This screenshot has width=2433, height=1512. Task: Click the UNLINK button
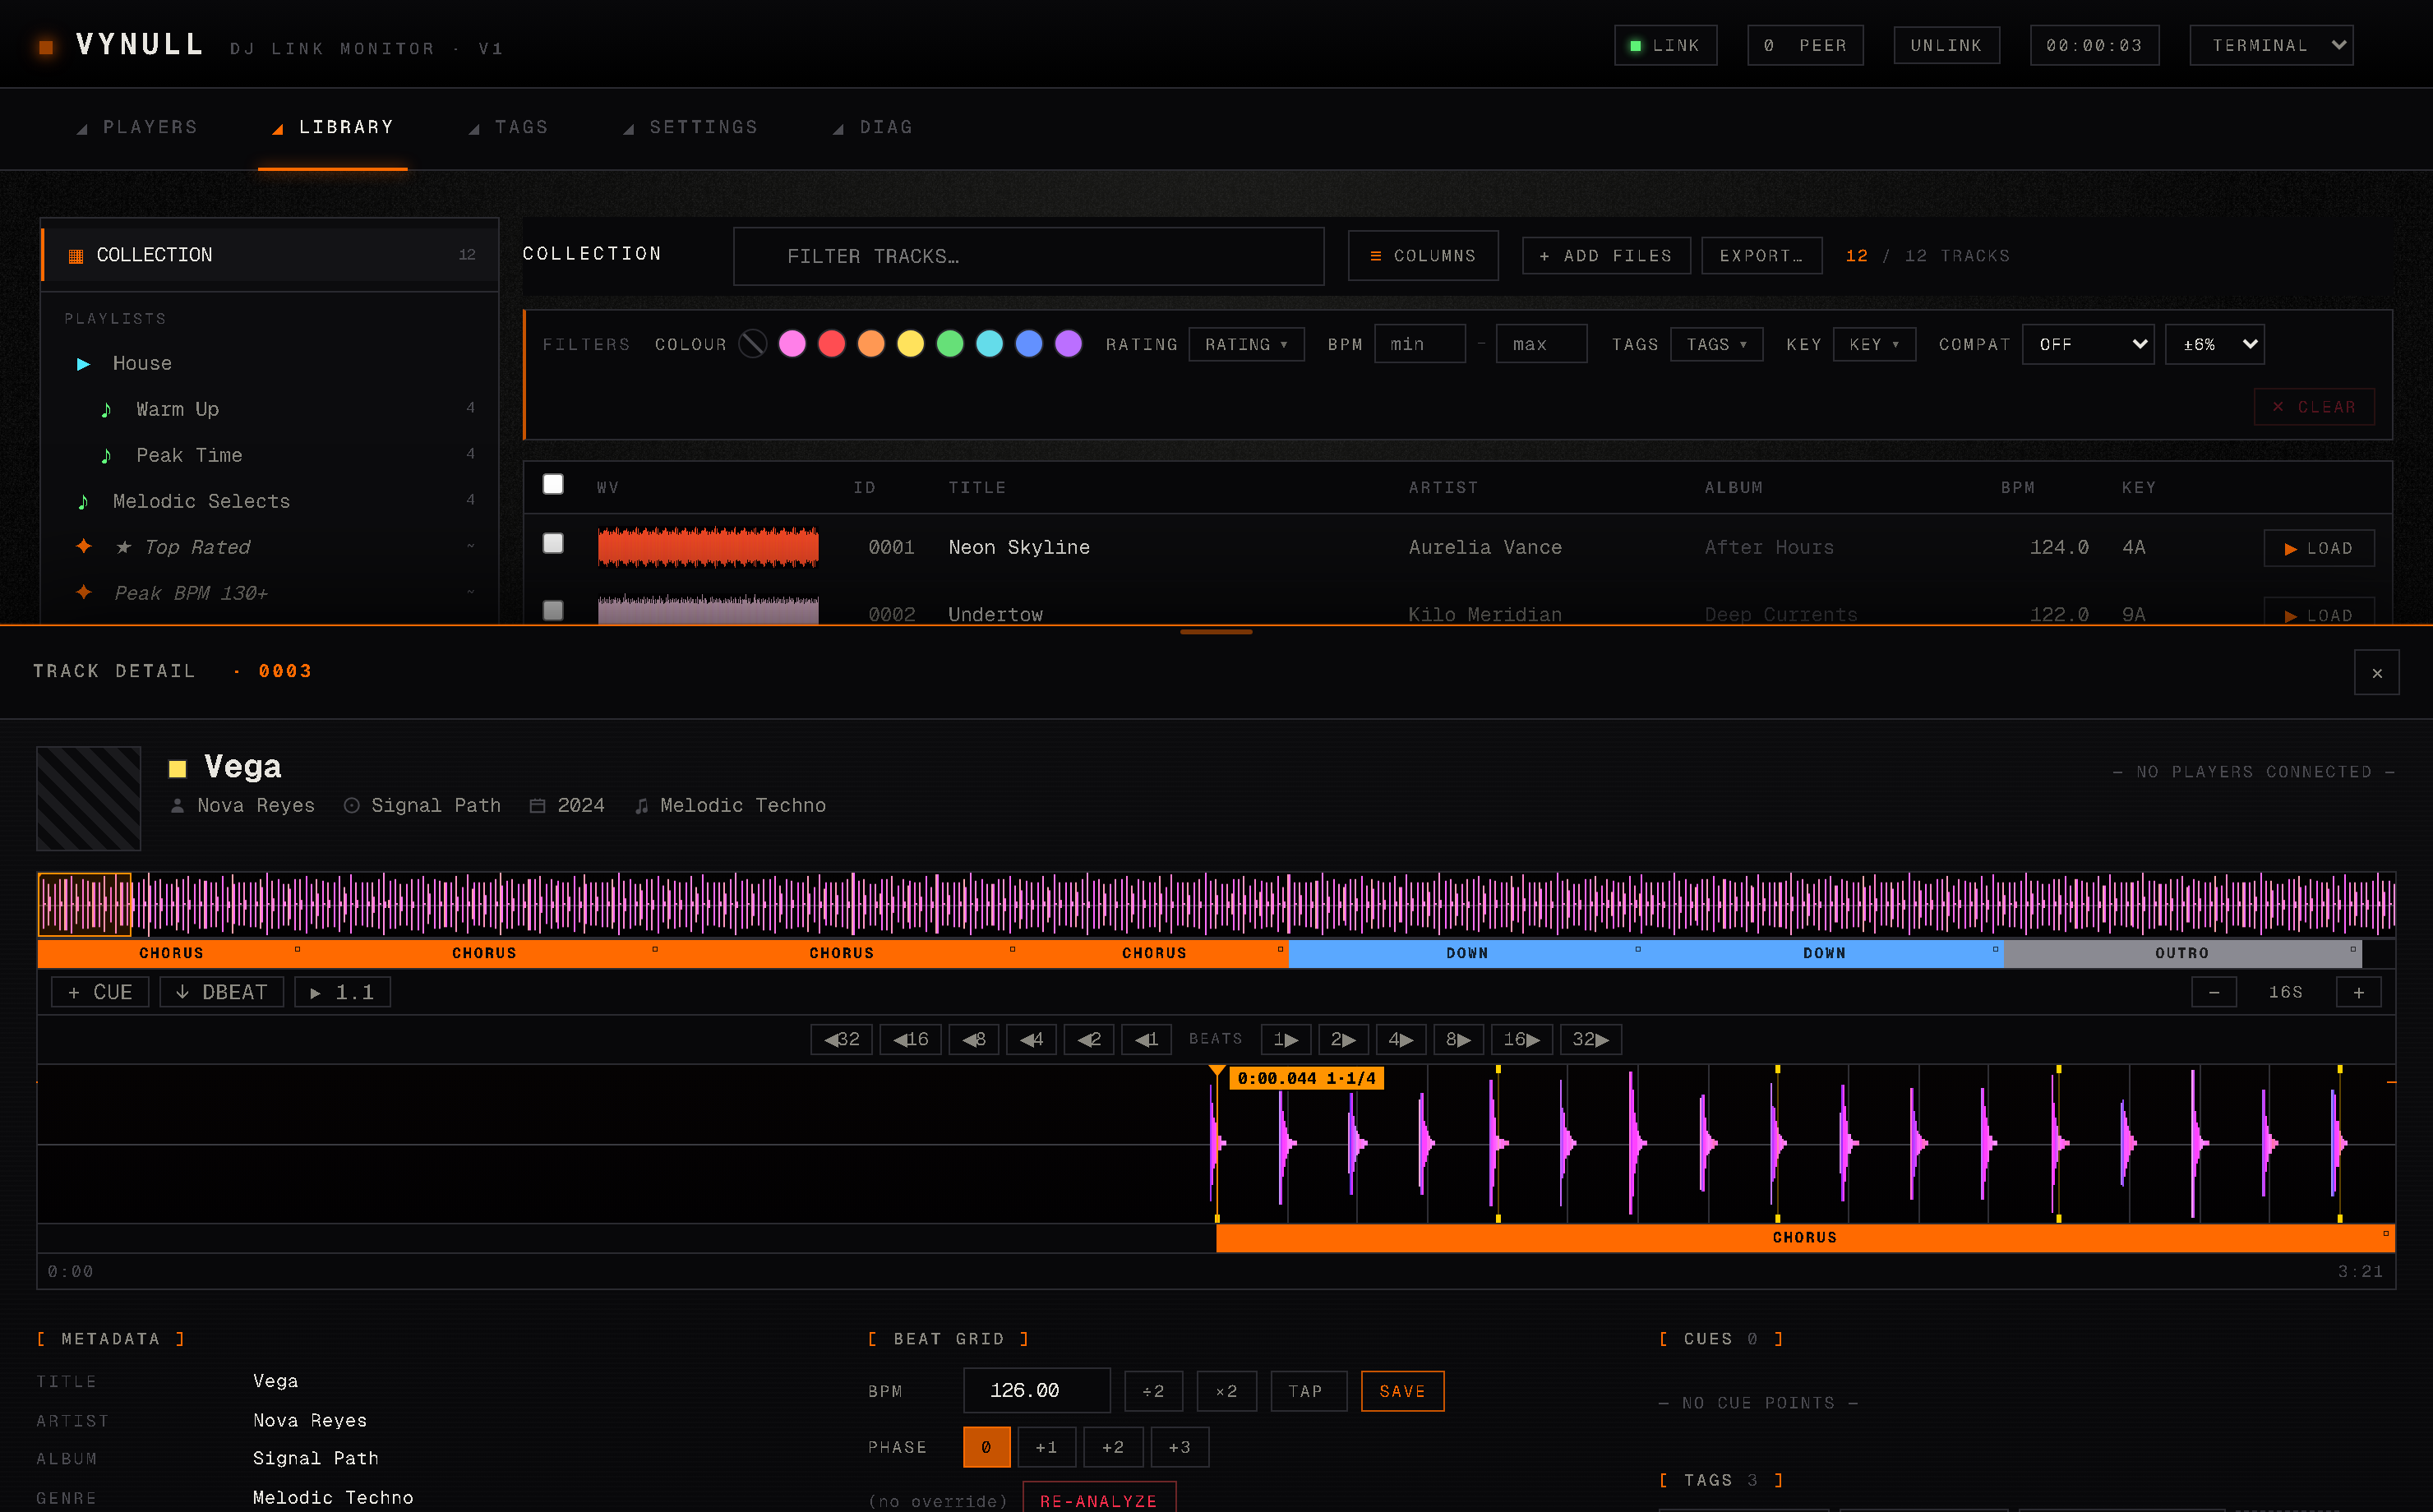tap(1946, 46)
